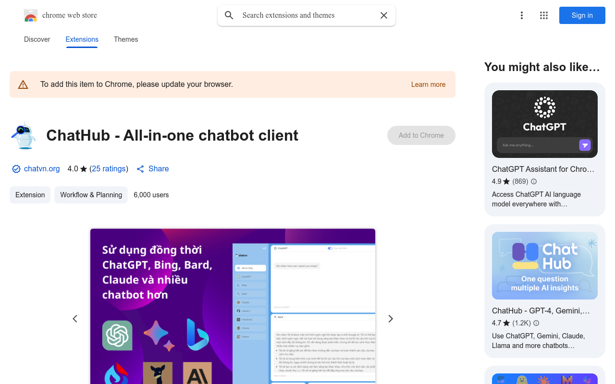Click info icon beside 869 ratings
Image resolution: width=615 pixels, height=384 pixels.
point(534,181)
